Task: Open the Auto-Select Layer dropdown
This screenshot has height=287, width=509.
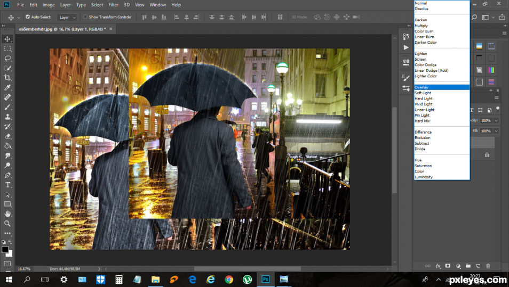Action: pyautogui.click(x=67, y=17)
